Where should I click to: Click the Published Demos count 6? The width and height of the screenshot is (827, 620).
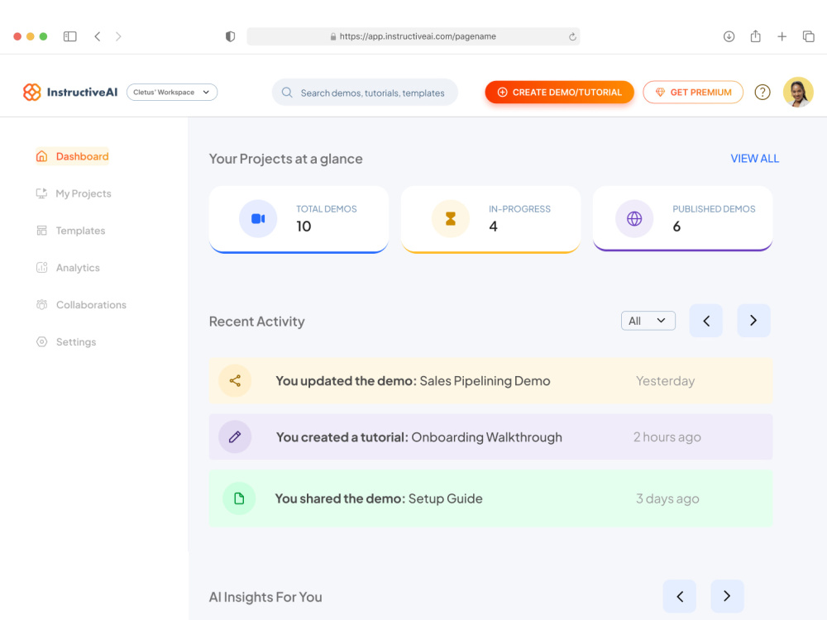point(676,227)
